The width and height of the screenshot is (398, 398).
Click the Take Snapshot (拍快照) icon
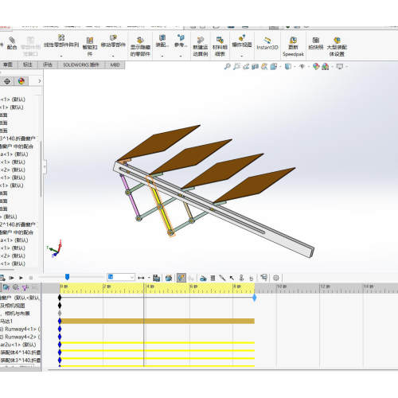[316, 43]
